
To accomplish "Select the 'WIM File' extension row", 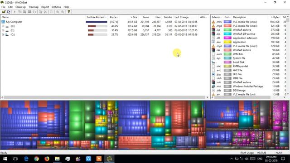I will coord(249,54).
